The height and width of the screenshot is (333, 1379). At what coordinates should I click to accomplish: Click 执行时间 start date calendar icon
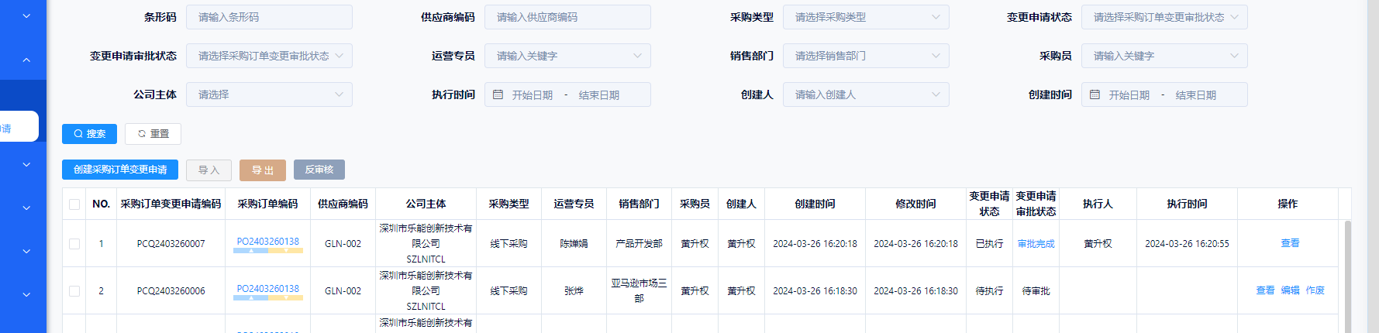[x=498, y=94]
